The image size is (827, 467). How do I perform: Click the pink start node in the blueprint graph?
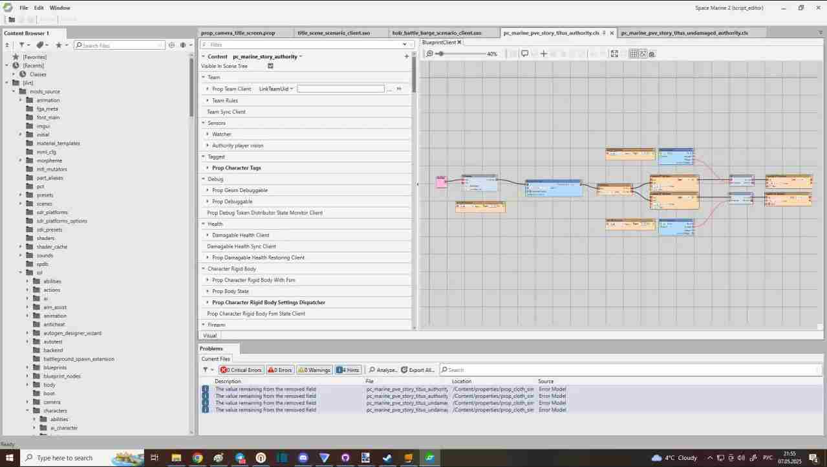coord(441,182)
